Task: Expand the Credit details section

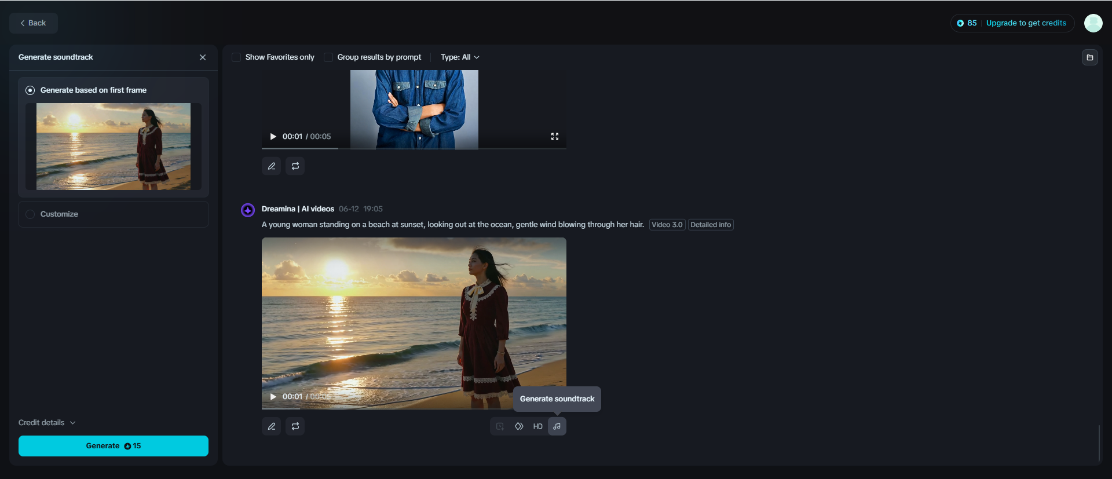Action: tap(47, 423)
